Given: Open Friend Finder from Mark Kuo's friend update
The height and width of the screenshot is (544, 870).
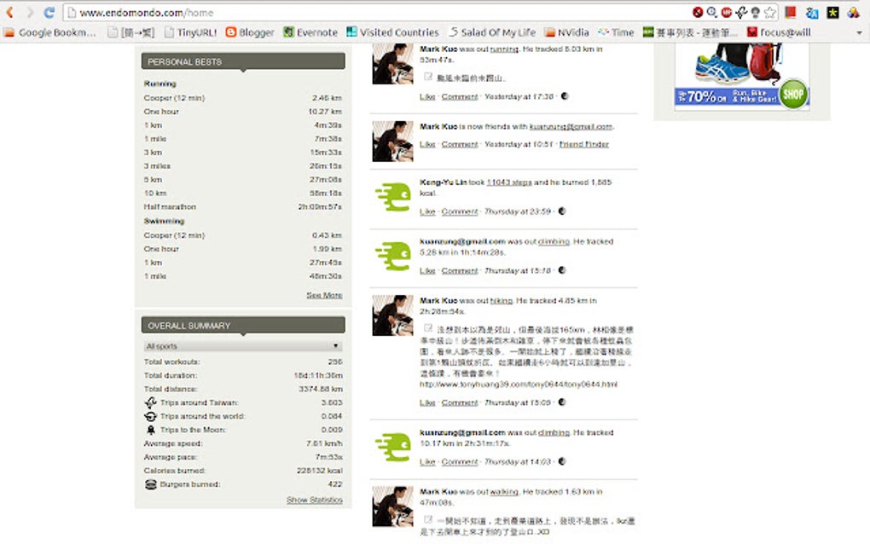Looking at the screenshot, I should click(585, 144).
